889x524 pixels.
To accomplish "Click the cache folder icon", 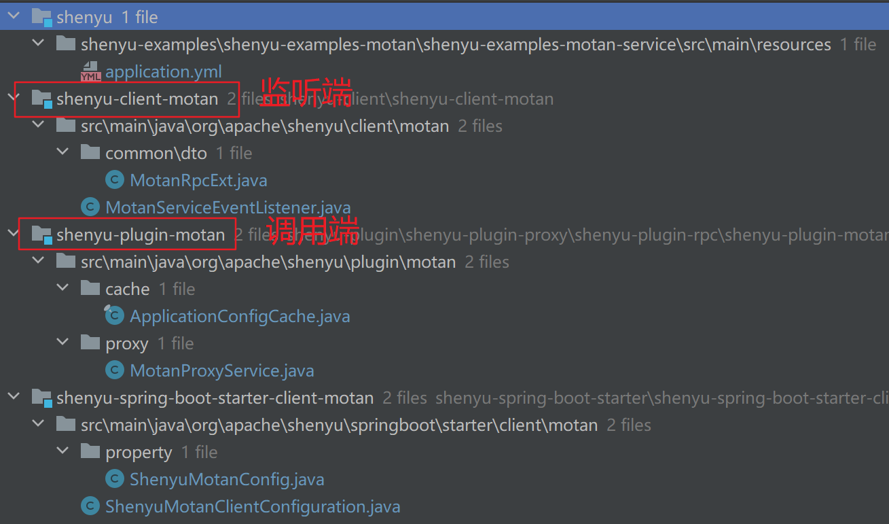I will (90, 288).
